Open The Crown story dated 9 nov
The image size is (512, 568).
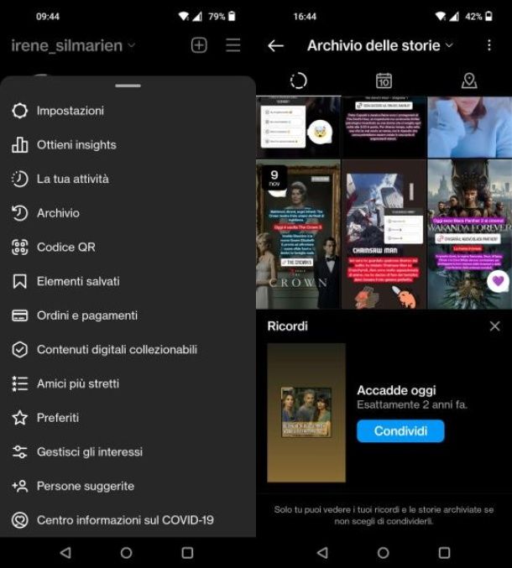click(298, 234)
